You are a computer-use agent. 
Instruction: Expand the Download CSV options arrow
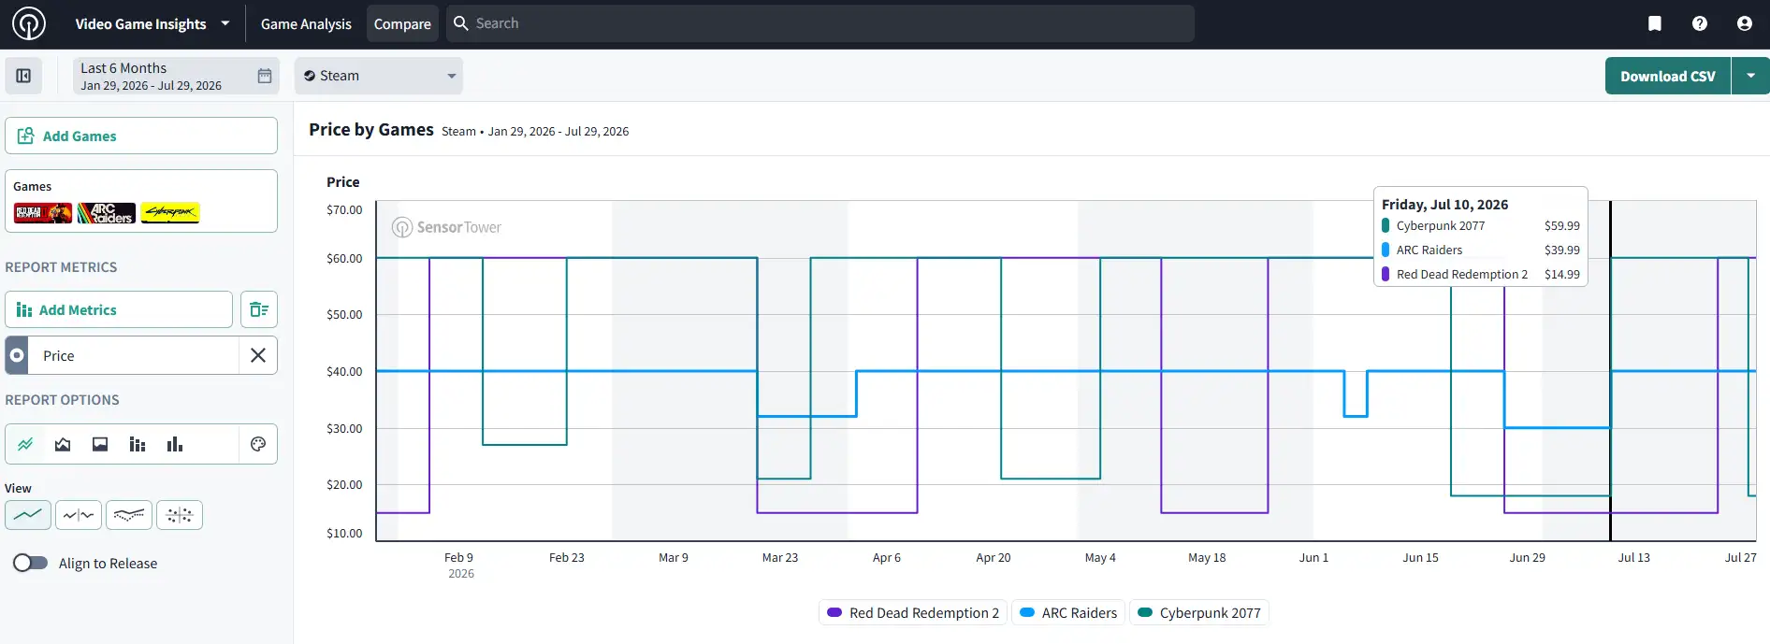coord(1750,76)
